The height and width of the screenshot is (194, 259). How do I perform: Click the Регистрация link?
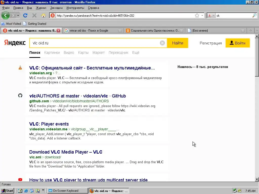coord(211,43)
